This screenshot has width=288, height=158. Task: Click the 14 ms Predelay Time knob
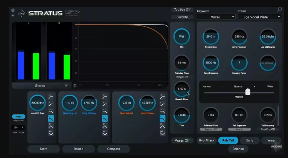tap(182, 63)
